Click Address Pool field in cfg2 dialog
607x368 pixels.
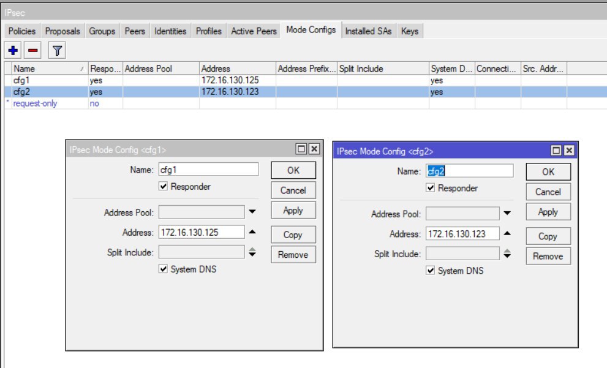462,214
